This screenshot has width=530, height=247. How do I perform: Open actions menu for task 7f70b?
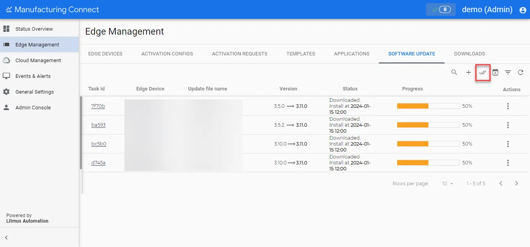pos(508,106)
